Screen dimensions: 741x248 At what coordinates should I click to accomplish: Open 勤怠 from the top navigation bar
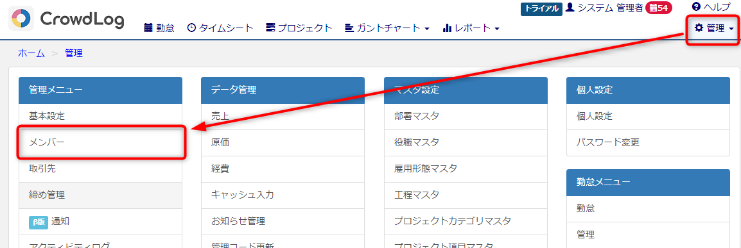pos(159,28)
